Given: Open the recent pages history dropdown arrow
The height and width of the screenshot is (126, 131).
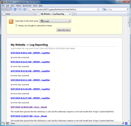Looking at the screenshot, I should tap(11, 9).
